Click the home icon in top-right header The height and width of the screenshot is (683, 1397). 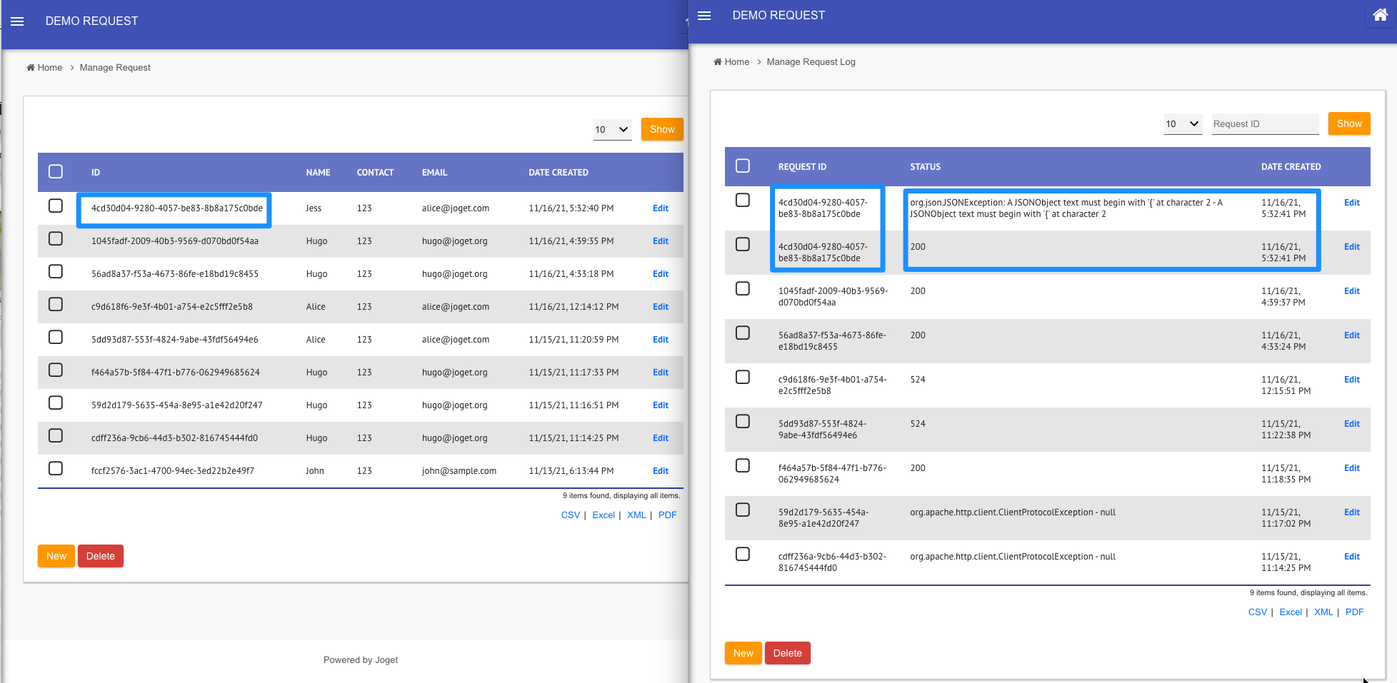click(x=1380, y=15)
